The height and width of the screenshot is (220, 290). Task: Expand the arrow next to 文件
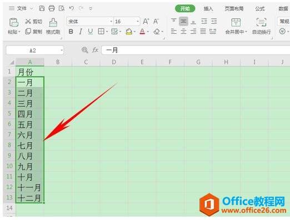(31, 8)
